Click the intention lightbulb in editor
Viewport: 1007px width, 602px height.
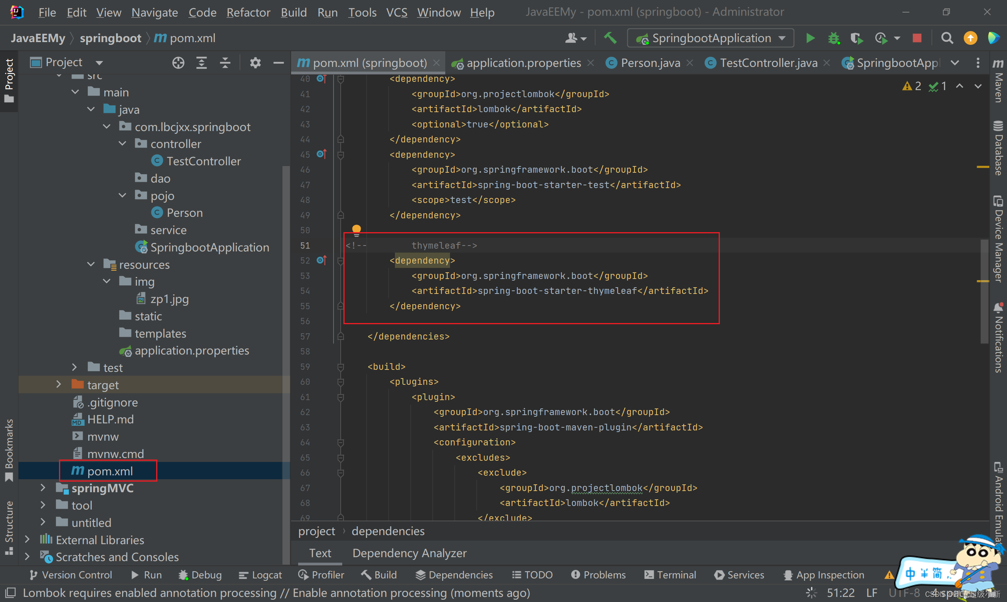(x=356, y=229)
